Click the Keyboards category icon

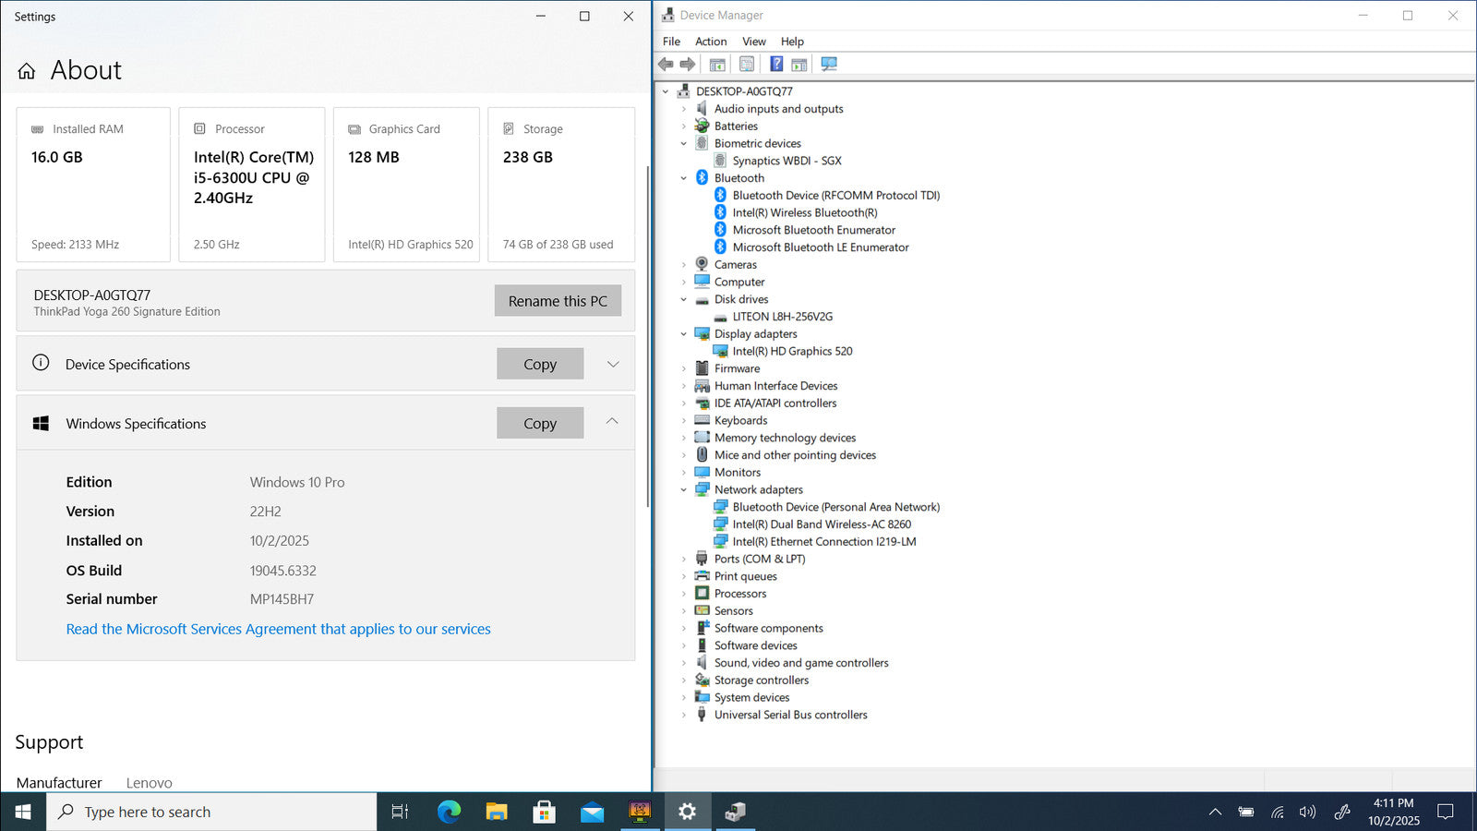(x=702, y=420)
